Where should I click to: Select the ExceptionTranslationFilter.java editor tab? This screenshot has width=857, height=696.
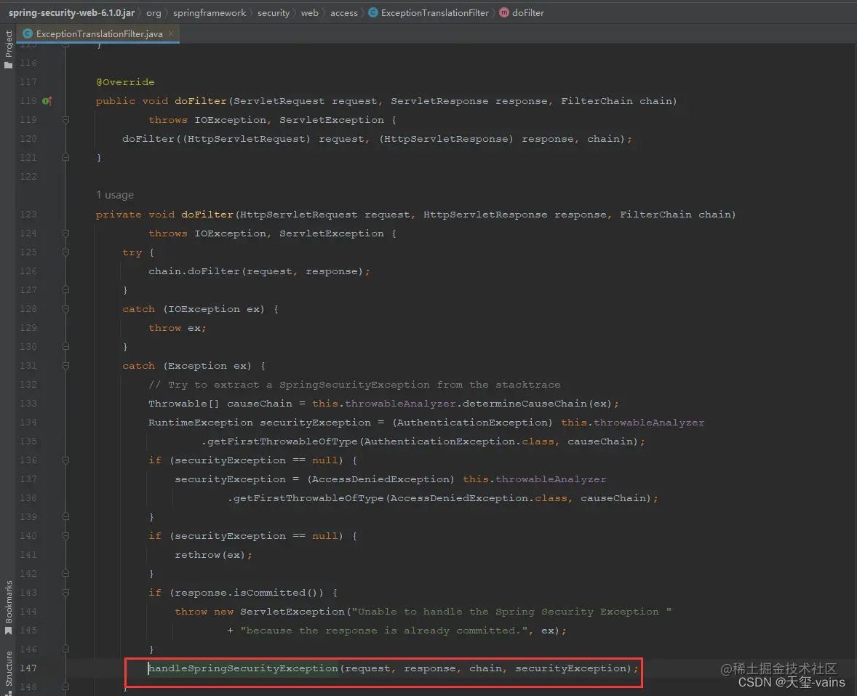point(98,33)
